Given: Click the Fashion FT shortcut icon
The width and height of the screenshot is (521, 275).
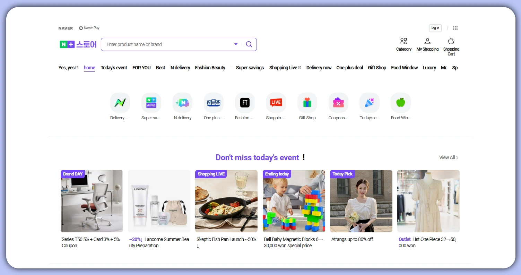Looking at the screenshot, I should 245,102.
